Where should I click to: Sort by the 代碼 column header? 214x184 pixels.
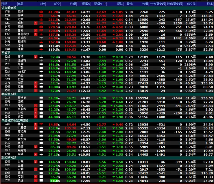tap(9, 4)
